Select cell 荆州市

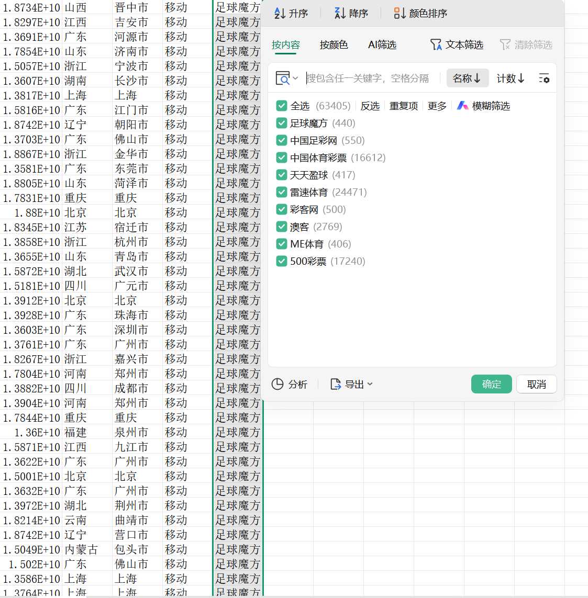tap(137, 505)
